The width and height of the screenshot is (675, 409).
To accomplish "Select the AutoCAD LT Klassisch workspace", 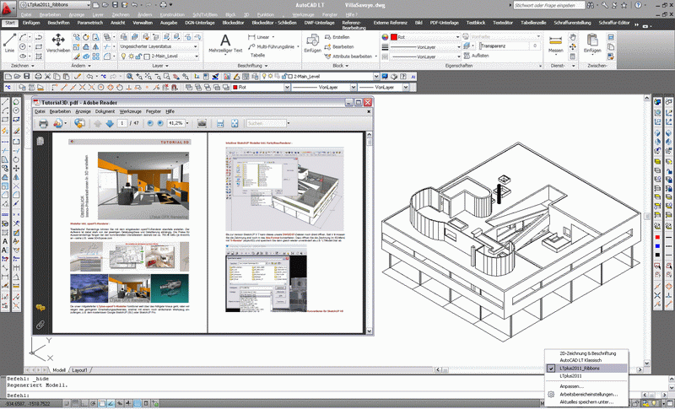I will tap(580, 360).
